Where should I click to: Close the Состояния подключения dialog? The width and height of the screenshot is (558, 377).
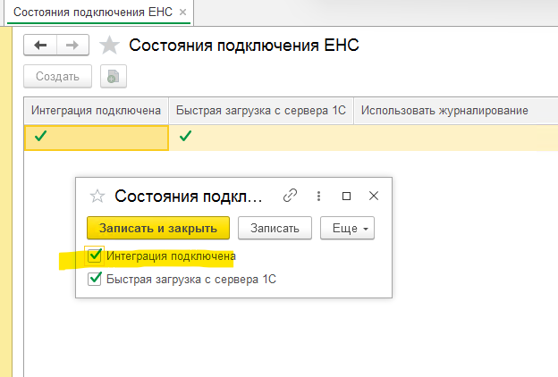375,196
